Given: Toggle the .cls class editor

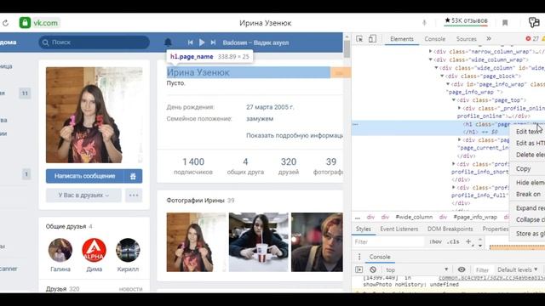Looking at the screenshot, I should point(453,241).
